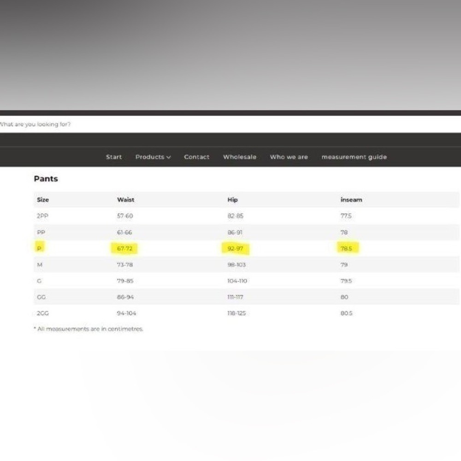Focus the 'What are you looking for?' search field
The height and width of the screenshot is (461, 461).
(230, 124)
